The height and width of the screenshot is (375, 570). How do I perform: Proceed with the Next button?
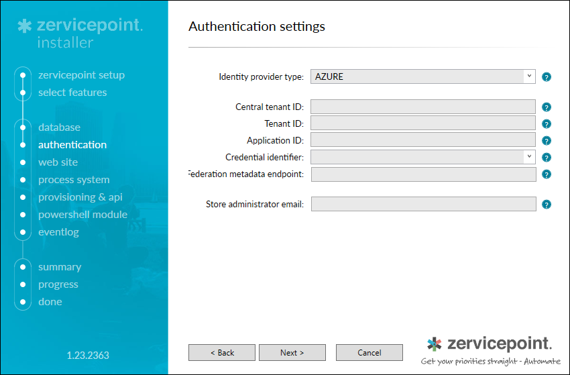292,352
